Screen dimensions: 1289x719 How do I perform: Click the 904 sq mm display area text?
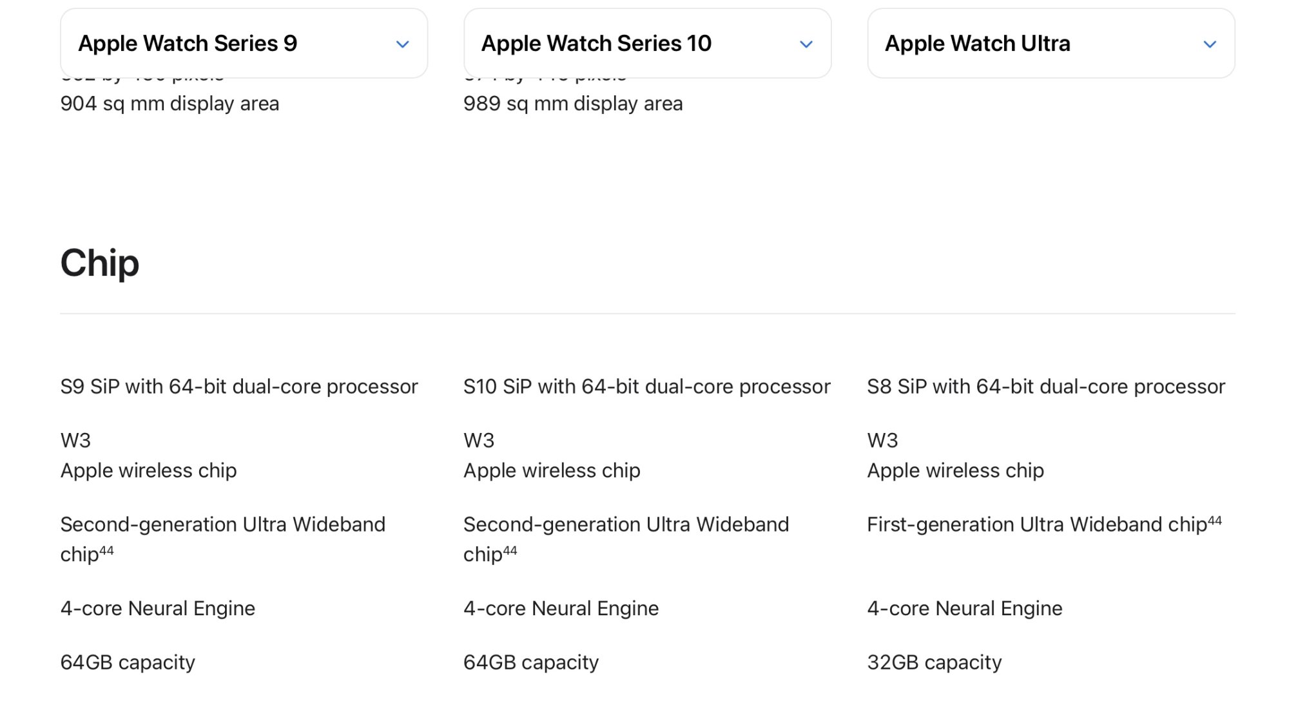point(170,104)
